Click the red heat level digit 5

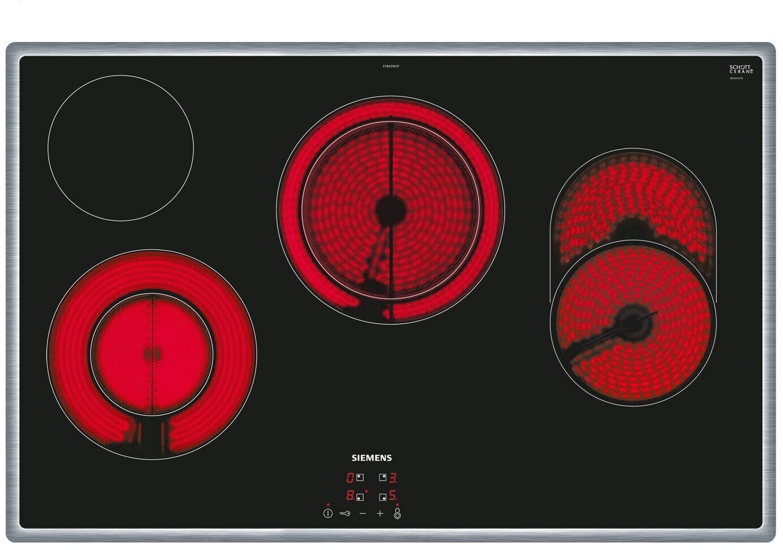(x=393, y=496)
